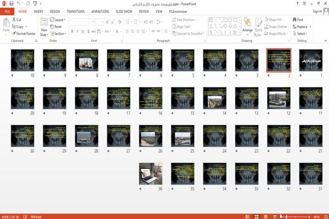Open the Layout dropdown
Screen dimensions: 329x219
(58, 20)
